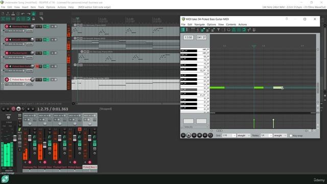This screenshot has height=184, width=327.
Task: Enable the Key snap checkbox
Action: click(x=291, y=135)
